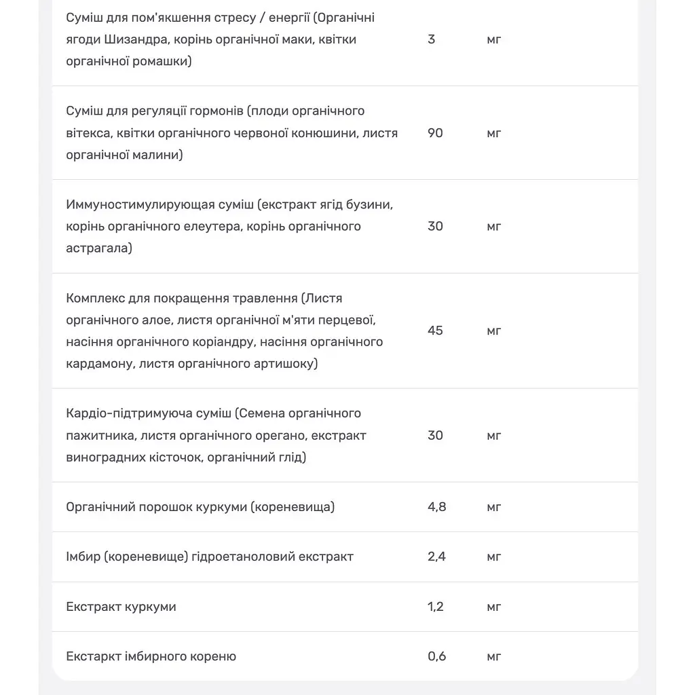Click the value 3 in stress blend row
Viewport: 695px width, 695px height.
tap(431, 39)
